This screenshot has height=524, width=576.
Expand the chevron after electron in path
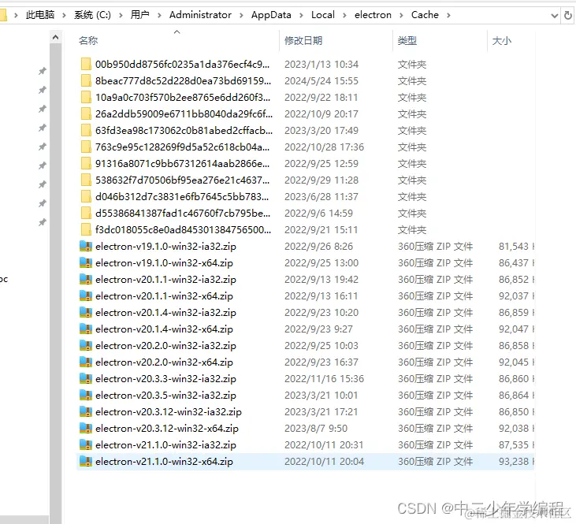click(401, 15)
